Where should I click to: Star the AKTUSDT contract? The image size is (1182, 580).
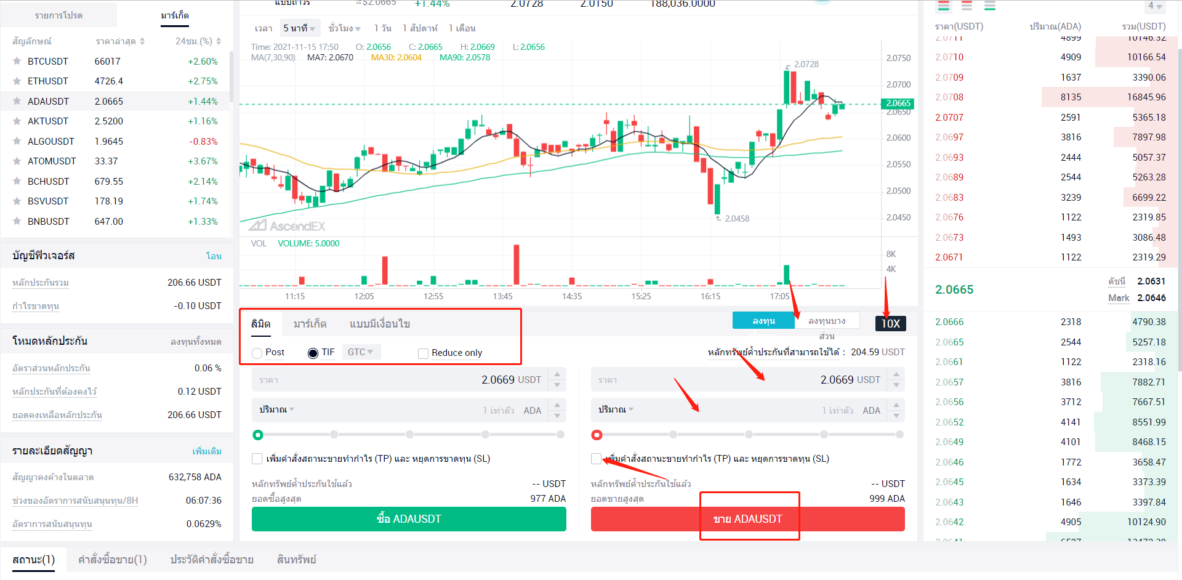pyautogui.click(x=17, y=121)
